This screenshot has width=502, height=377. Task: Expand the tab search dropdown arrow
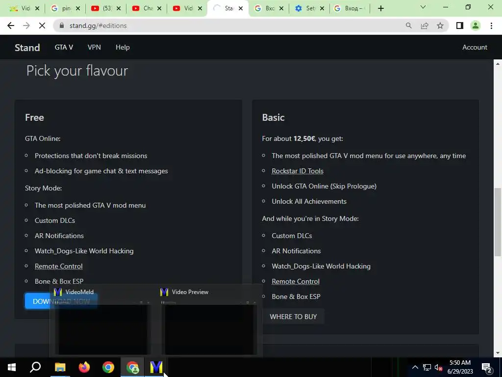point(423,7)
